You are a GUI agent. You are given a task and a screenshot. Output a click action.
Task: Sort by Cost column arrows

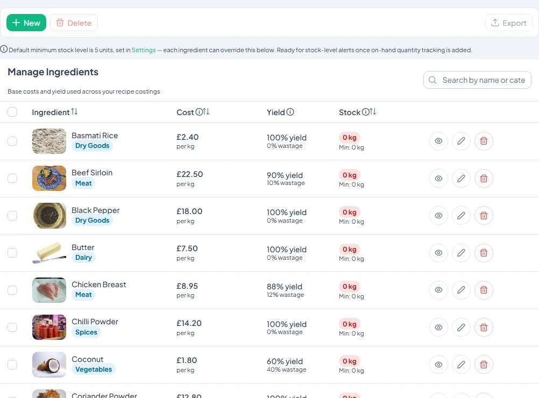click(206, 112)
